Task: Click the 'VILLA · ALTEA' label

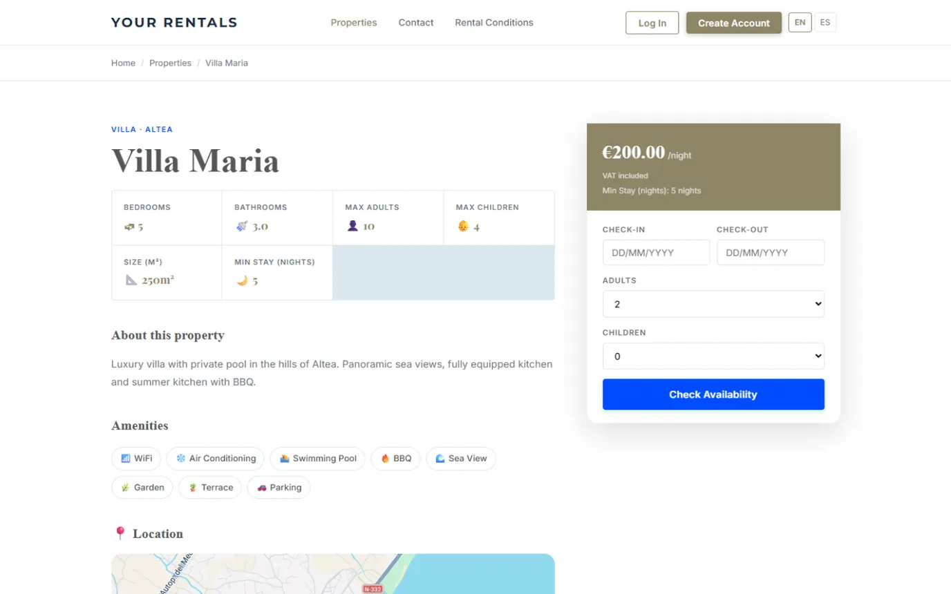Action: [x=142, y=129]
